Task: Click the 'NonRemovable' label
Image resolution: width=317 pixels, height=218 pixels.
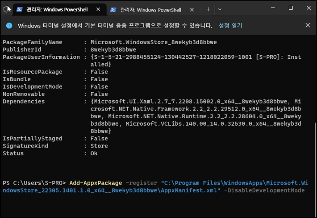Action: point(24,94)
